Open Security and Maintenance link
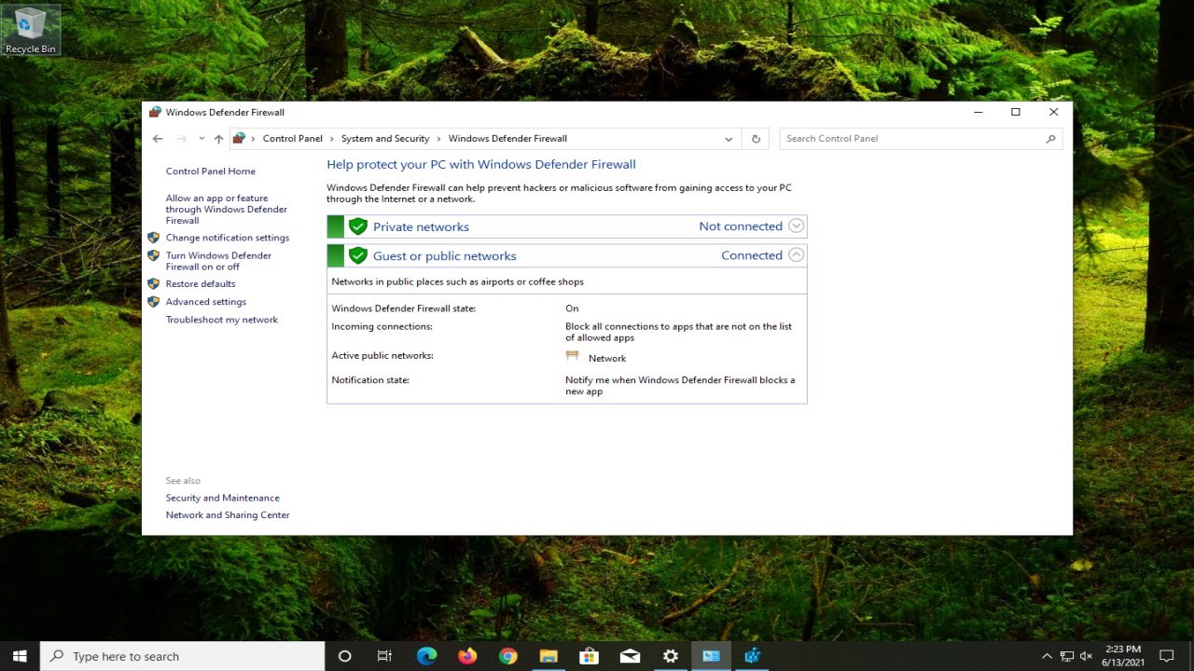 223,498
